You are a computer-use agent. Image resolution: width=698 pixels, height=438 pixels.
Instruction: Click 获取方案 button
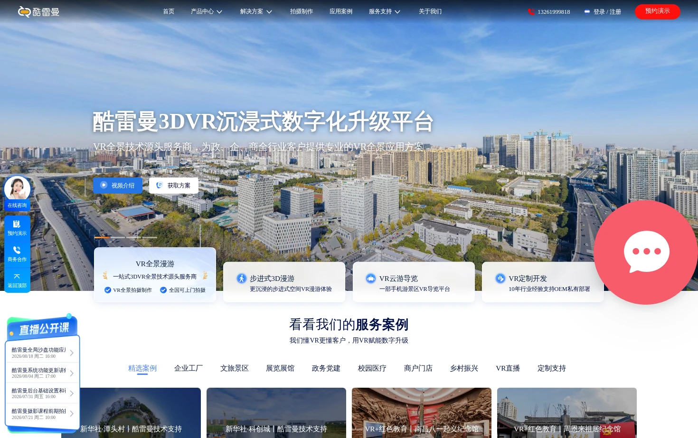tap(174, 186)
